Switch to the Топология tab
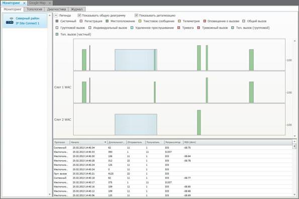 34,9
